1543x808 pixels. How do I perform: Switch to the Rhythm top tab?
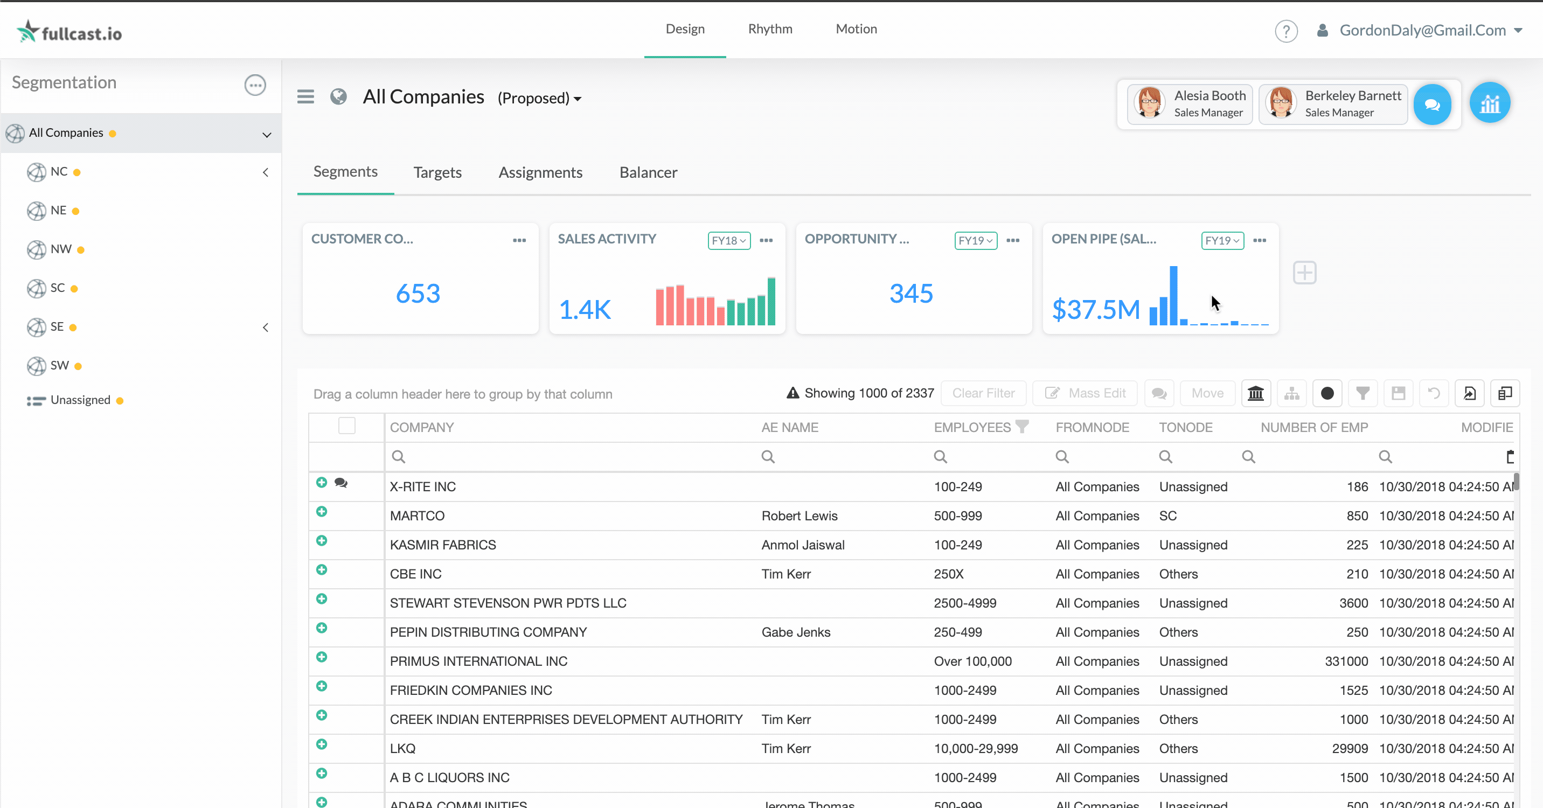point(770,29)
